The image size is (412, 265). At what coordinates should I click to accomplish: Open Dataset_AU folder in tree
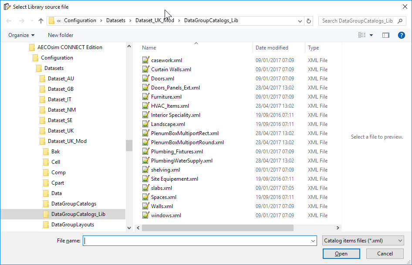pyautogui.click(x=57, y=79)
